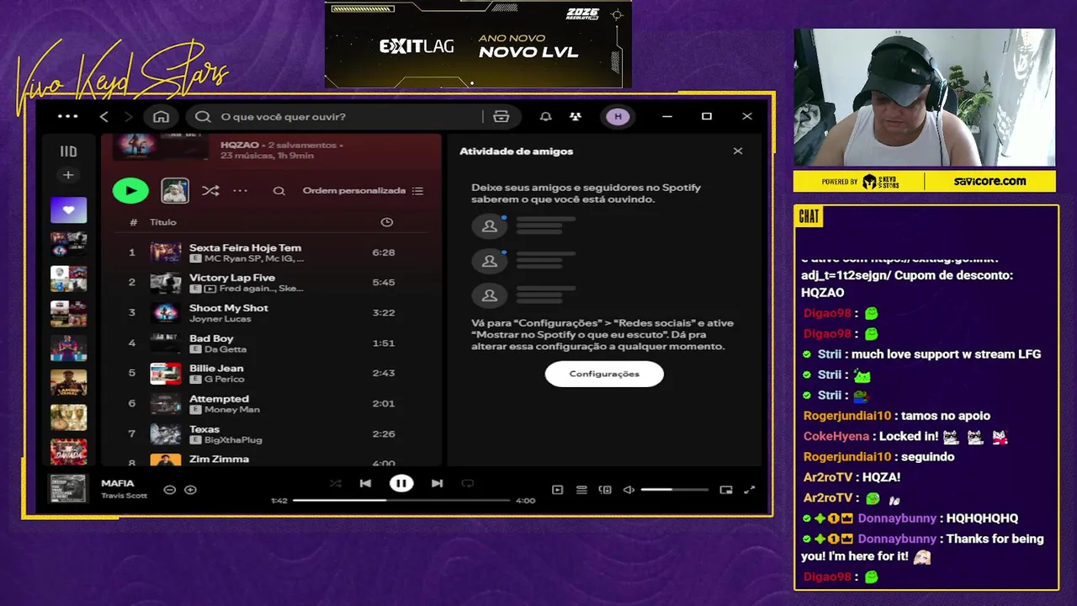Search within the playlist
The height and width of the screenshot is (606, 1077).
[279, 191]
